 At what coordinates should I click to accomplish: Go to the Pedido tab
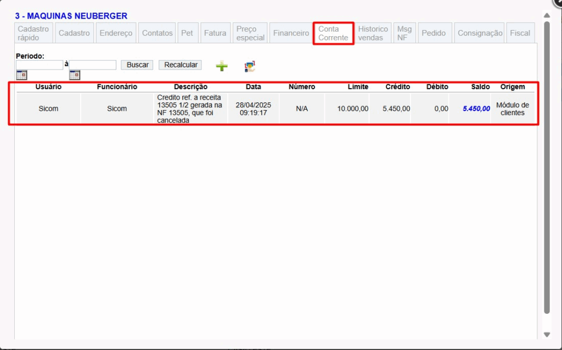coord(434,33)
